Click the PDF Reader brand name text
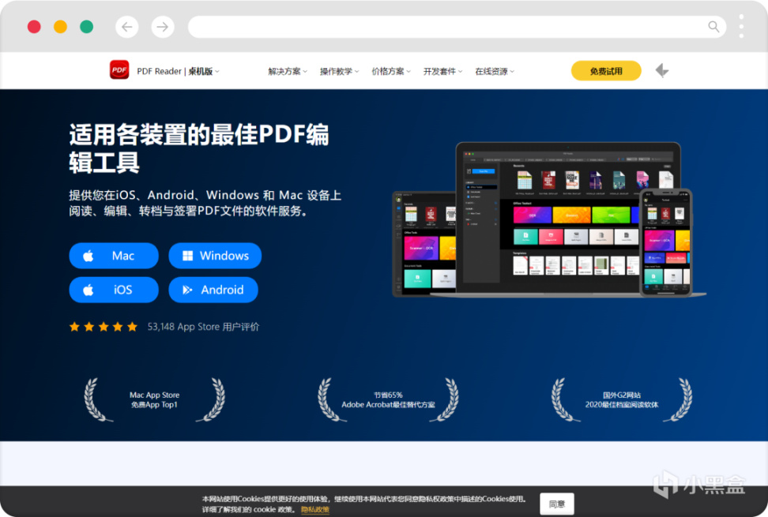The width and height of the screenshot is (768, 517). tap(159, 71)
